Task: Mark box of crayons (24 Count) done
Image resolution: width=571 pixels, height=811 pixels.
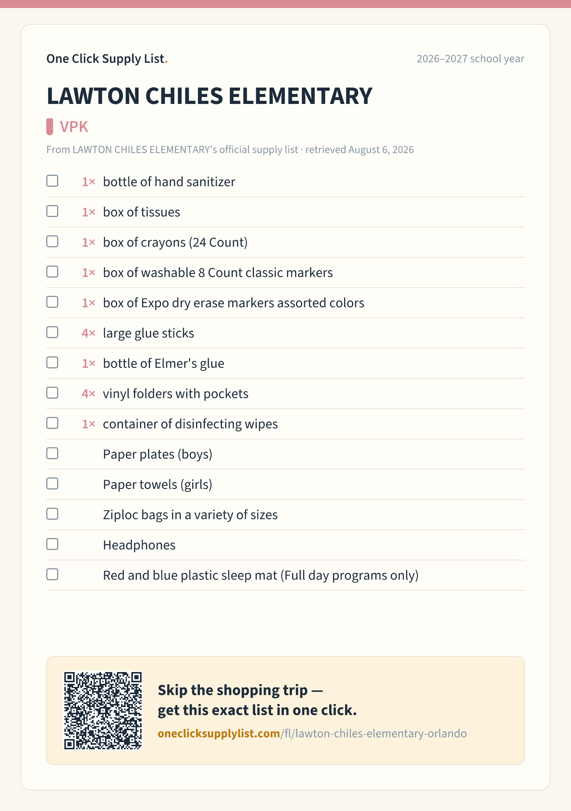Action: (x=52, y=241)
